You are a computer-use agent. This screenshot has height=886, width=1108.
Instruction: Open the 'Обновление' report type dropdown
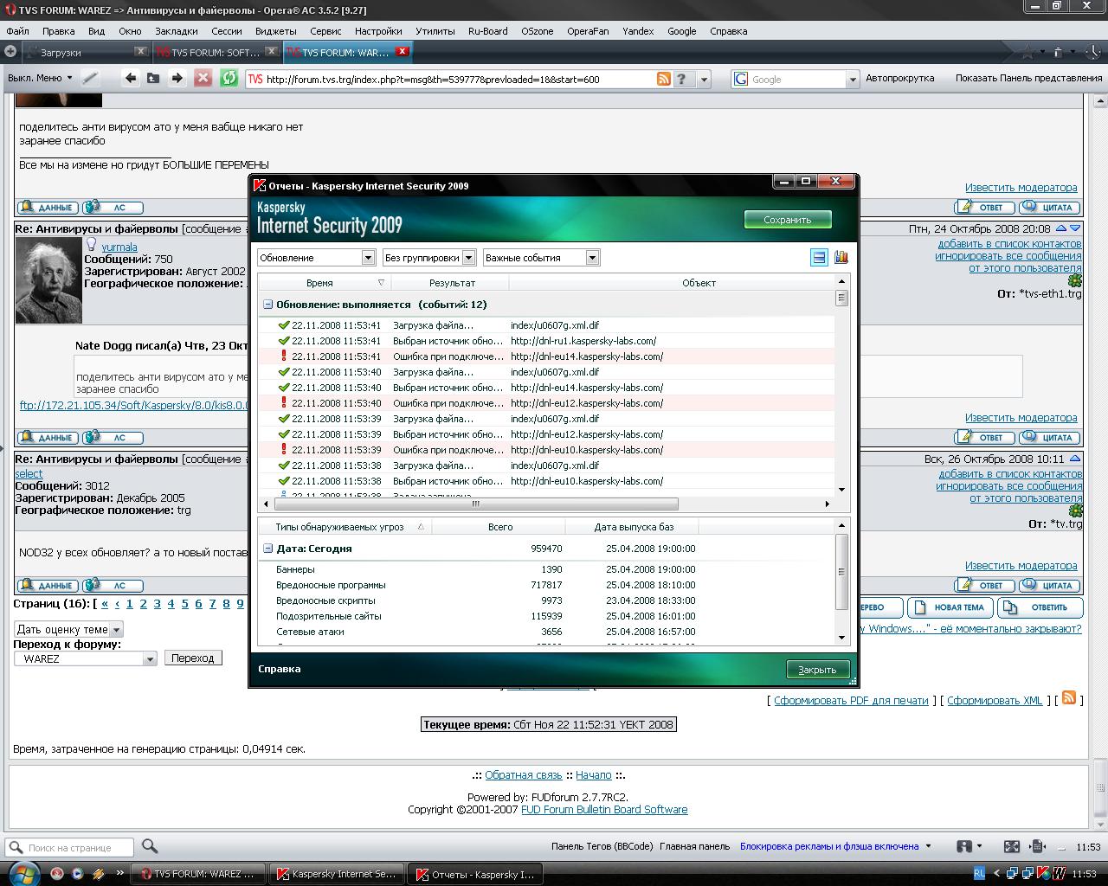click(316, 258)
